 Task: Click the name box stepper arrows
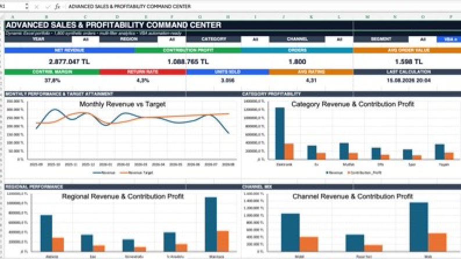click(27, 6)
